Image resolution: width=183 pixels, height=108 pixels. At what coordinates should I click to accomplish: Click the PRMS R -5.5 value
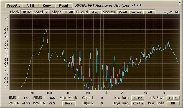tap(52, 103)
